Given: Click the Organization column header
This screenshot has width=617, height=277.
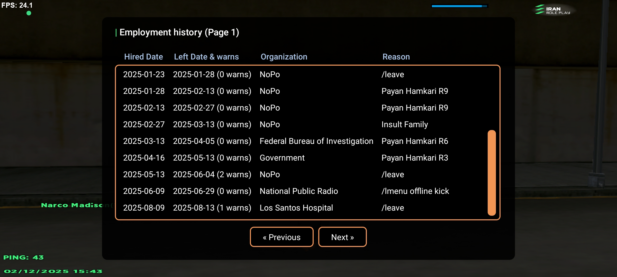Looking at the screenshot, I should click(x=284, y=57).
